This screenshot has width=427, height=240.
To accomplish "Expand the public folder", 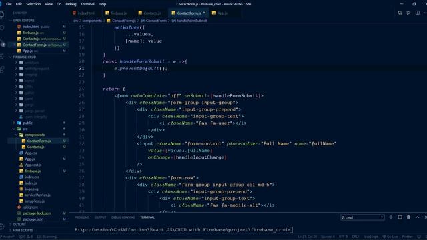I will coord(38,123).
